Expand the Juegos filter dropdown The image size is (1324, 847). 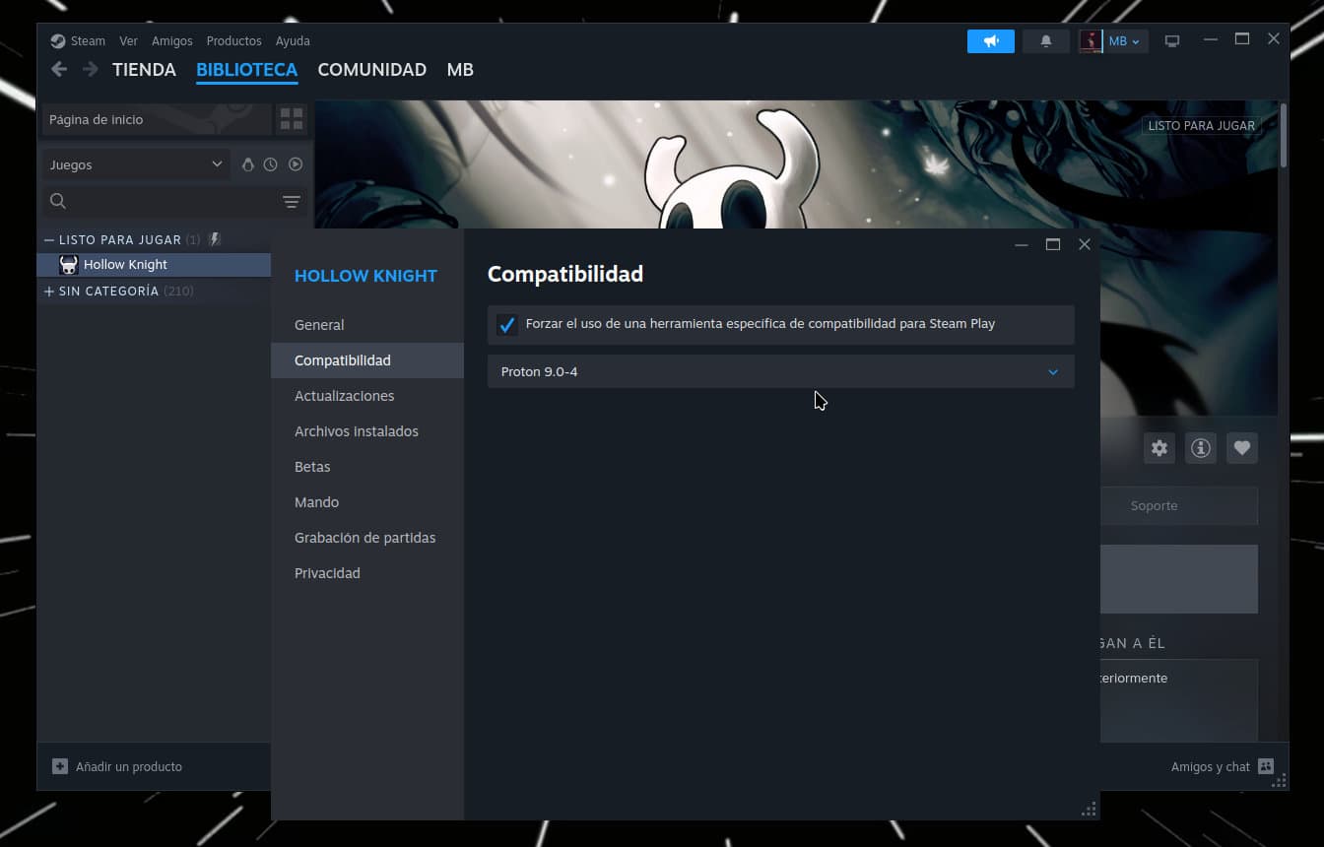136,164
